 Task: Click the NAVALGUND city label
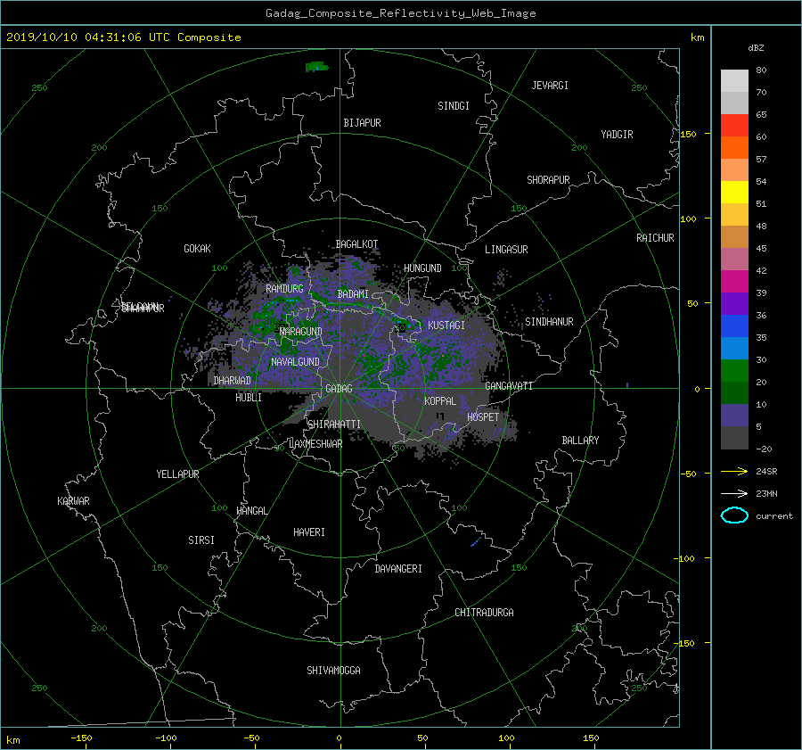point(295,362)
